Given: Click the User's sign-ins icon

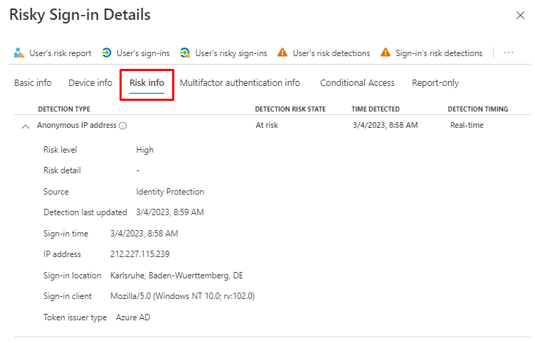Looking at the screenshot, I should point(107,53).
